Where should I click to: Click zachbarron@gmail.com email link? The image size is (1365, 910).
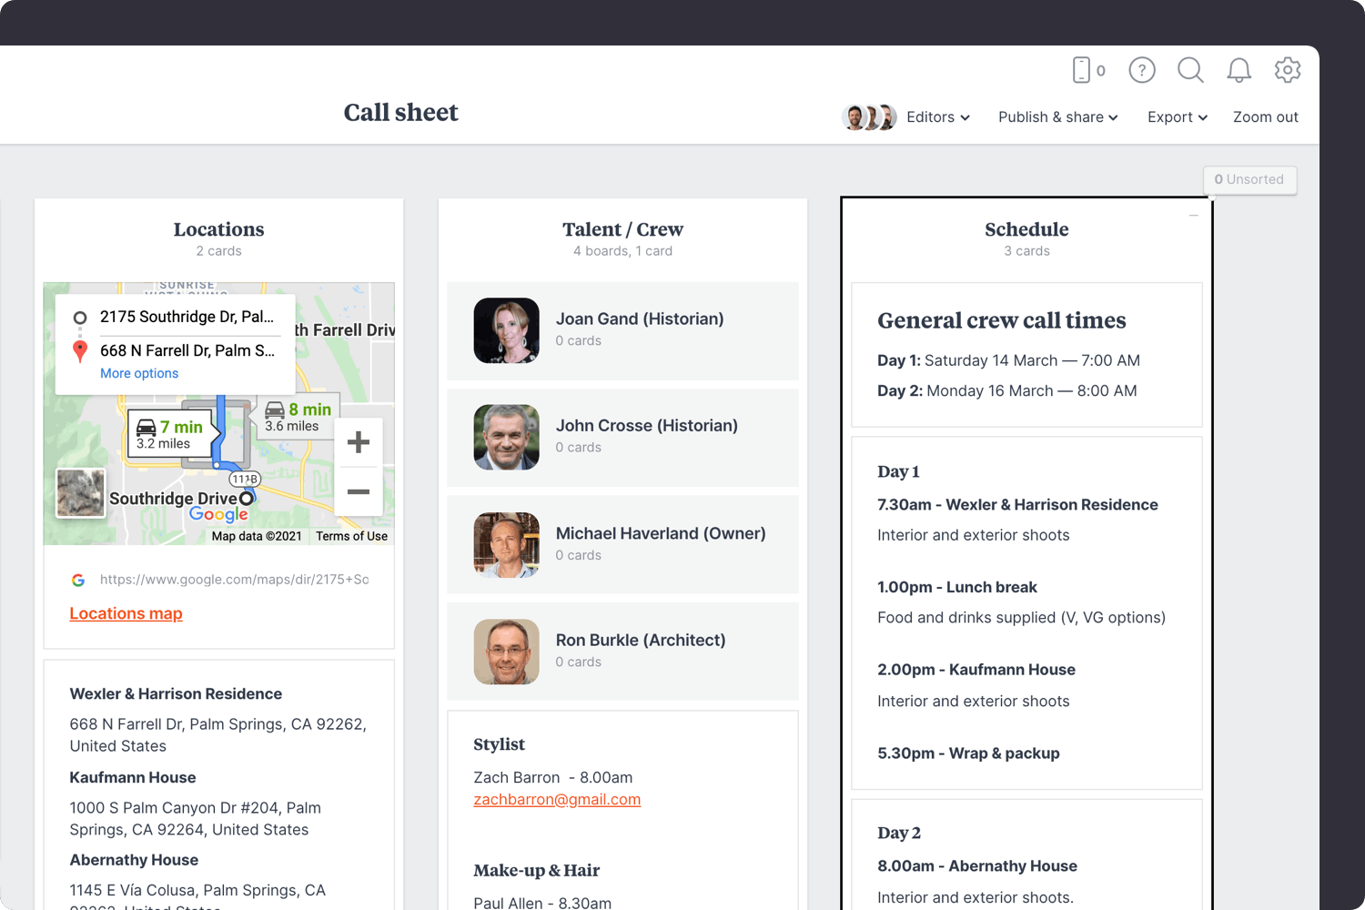[557, 799]
